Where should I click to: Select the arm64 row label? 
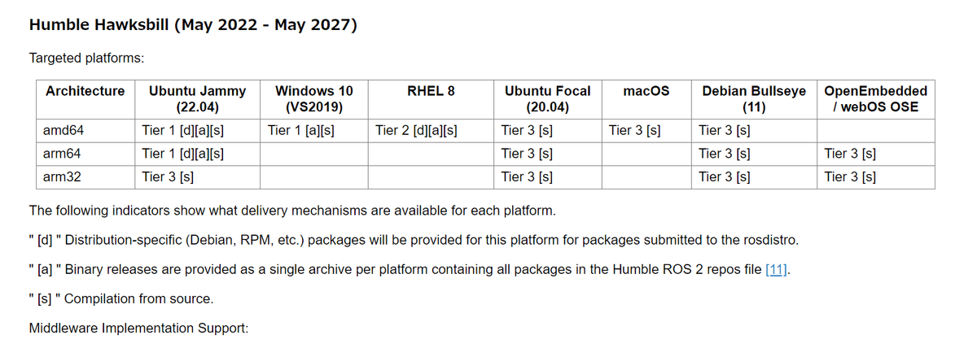62,153
